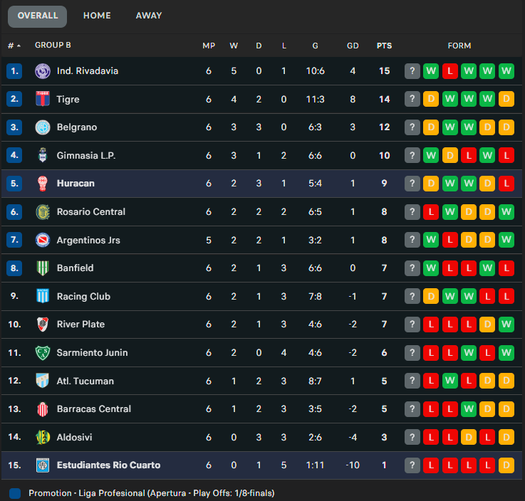
Task: Click Tigre's upcoming match question-mark box
Action: pyautogui.click(x=412, y=99)
